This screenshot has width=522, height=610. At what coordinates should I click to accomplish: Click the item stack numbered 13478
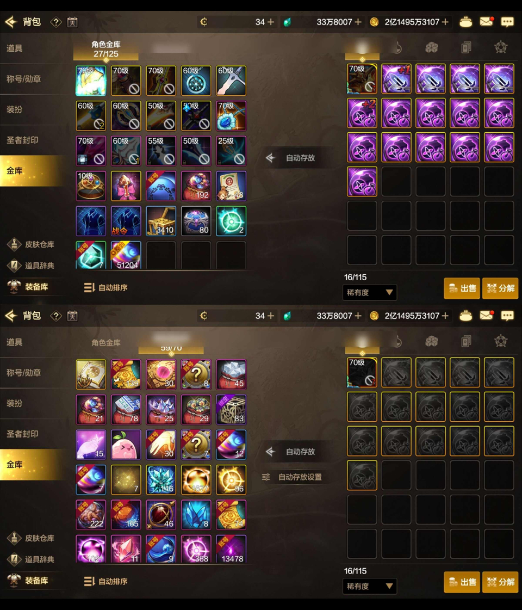(x=231, y=549)
